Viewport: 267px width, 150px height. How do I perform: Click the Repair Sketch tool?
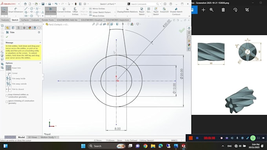(x=142, y=11)
